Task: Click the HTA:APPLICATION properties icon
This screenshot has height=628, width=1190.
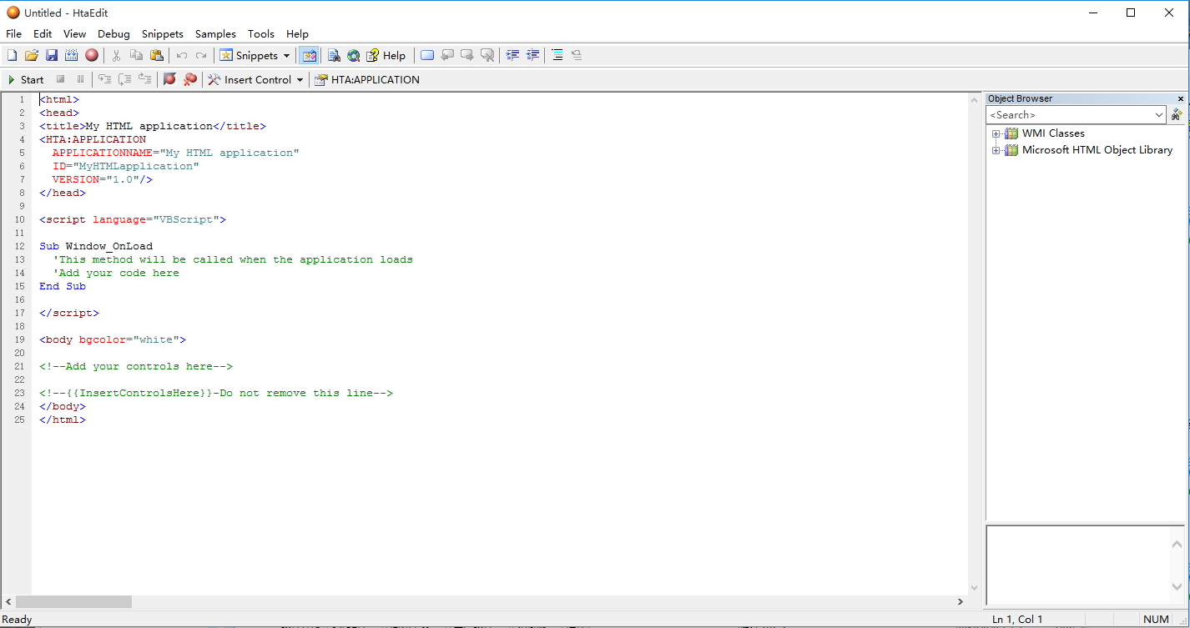Action: (320, 80)
